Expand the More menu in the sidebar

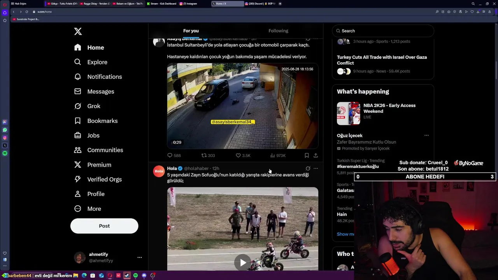click(x=88, y=209)
